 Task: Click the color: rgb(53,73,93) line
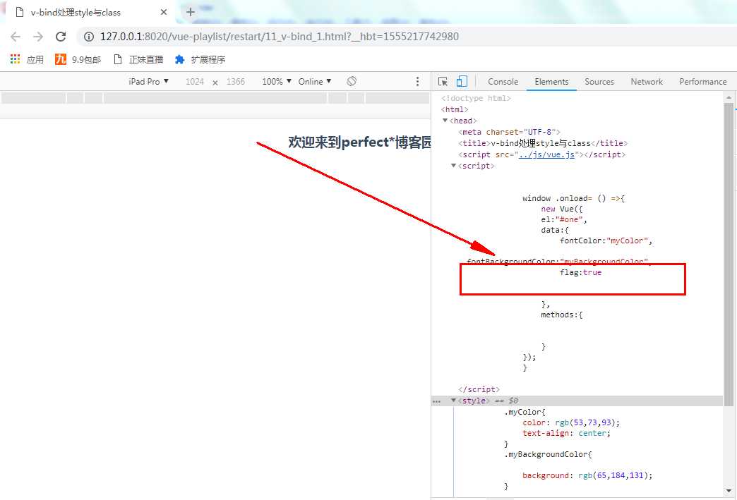pyautogui.click(x=571, y=422)
